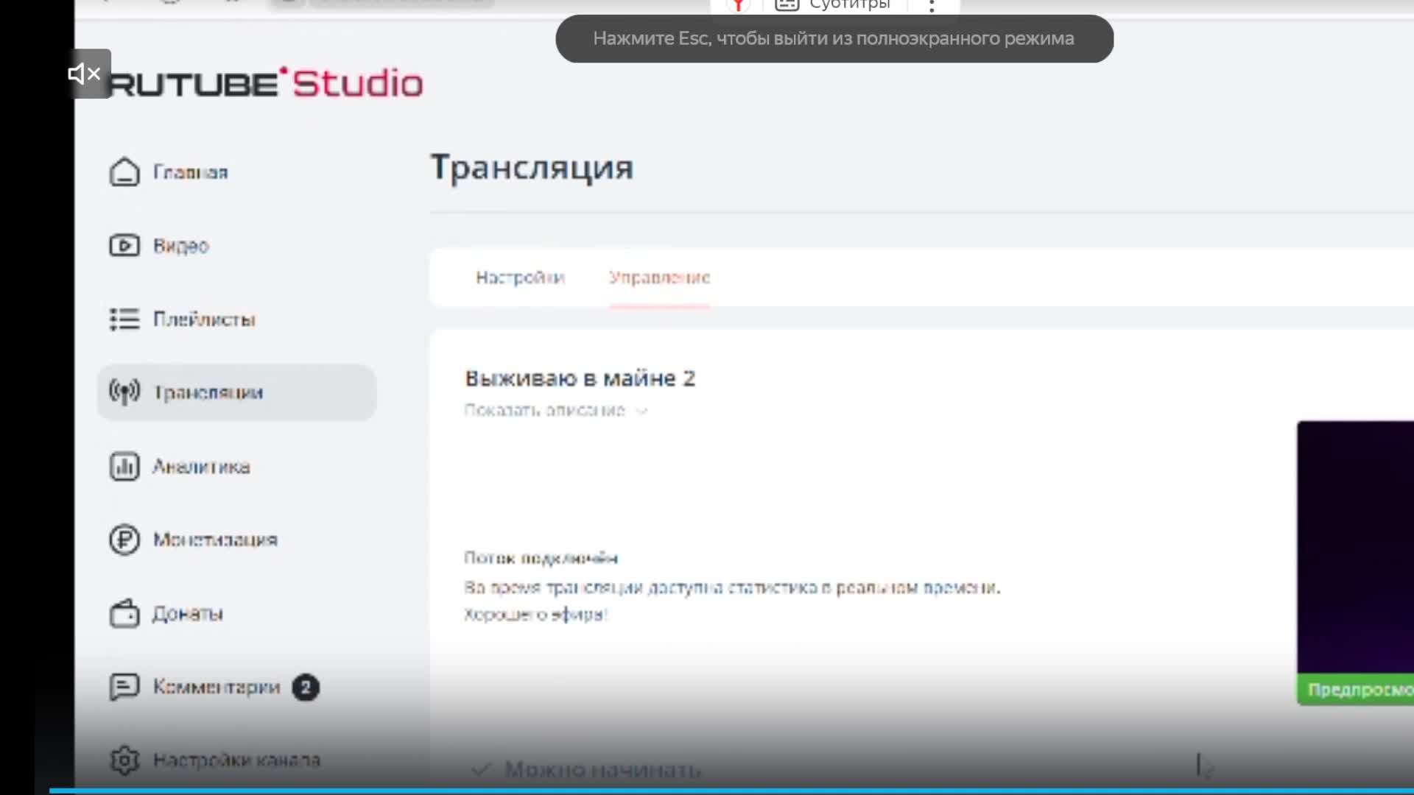Open the RUTUBE Studio logo
The image size is (1414, 795).
click(267, 83)
